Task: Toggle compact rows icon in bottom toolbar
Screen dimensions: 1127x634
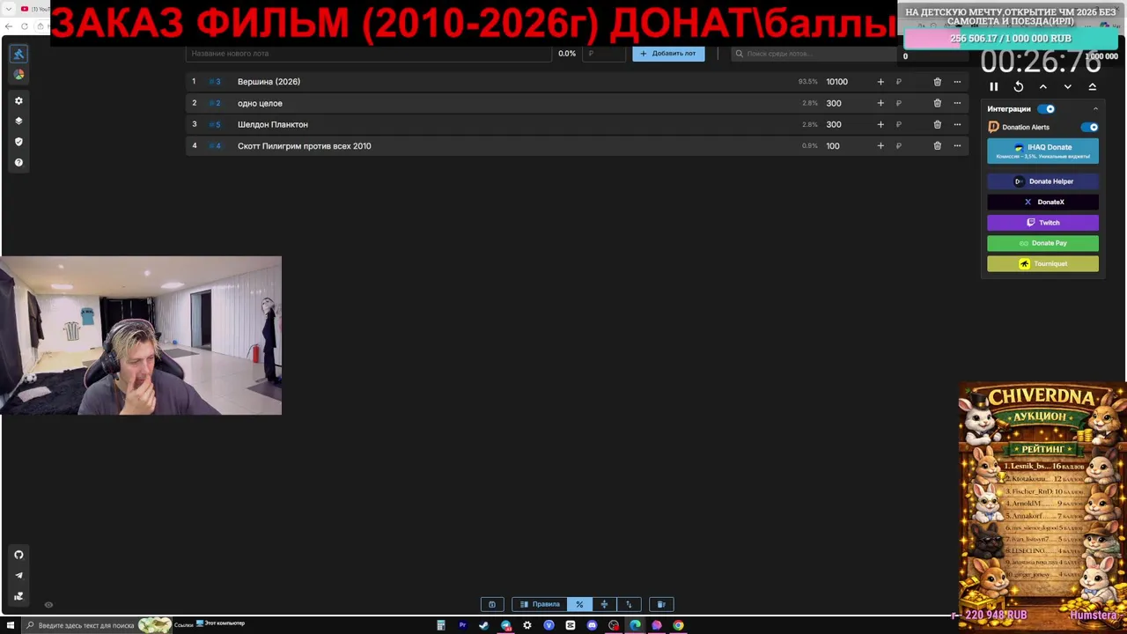Action: (604, 604)
